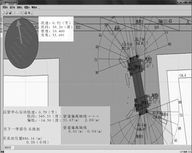Click the Copy toolbar icon

(x=18, y=12)
